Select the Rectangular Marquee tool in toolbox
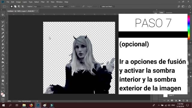Screen dimensions: 192x108 [3, 18]
